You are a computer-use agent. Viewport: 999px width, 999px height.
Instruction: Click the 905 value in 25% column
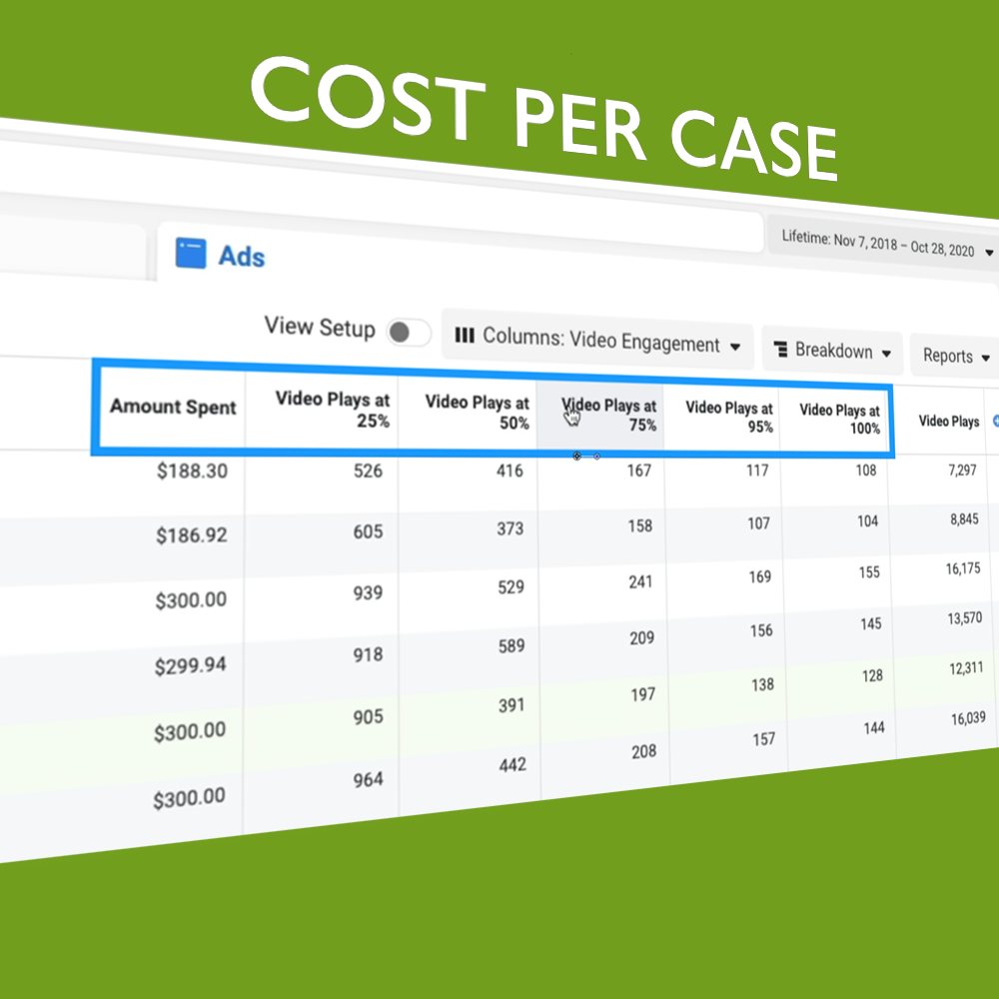point(369,716)
